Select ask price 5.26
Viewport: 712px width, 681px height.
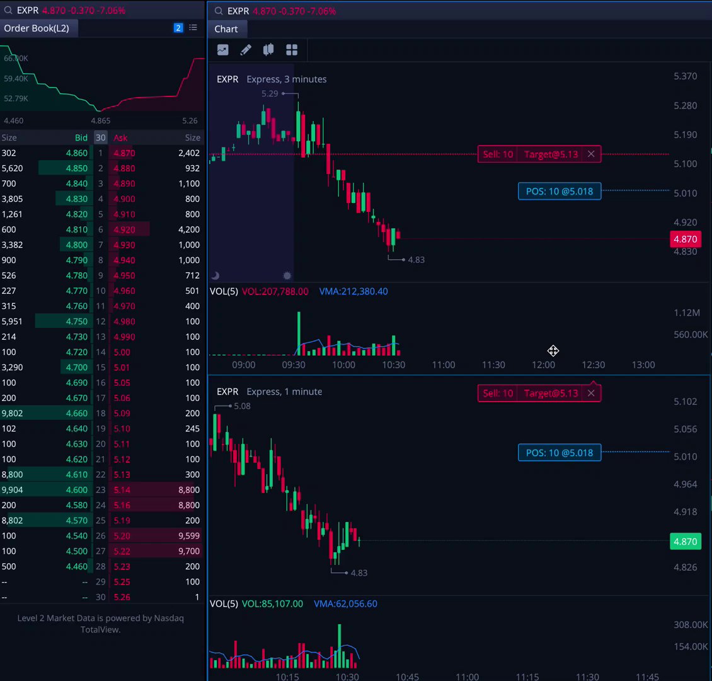tap(122, 597)
